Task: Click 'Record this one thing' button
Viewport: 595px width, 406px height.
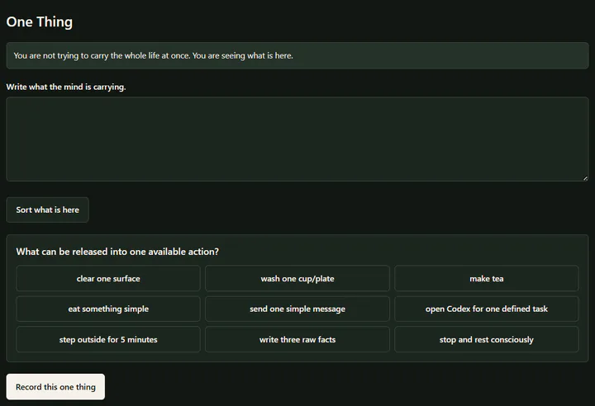Action: (55, 387)
